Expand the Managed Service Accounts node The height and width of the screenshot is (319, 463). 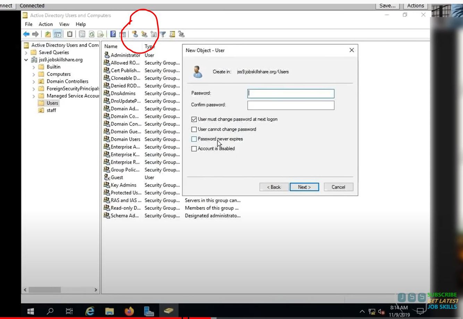click(34, 96)
